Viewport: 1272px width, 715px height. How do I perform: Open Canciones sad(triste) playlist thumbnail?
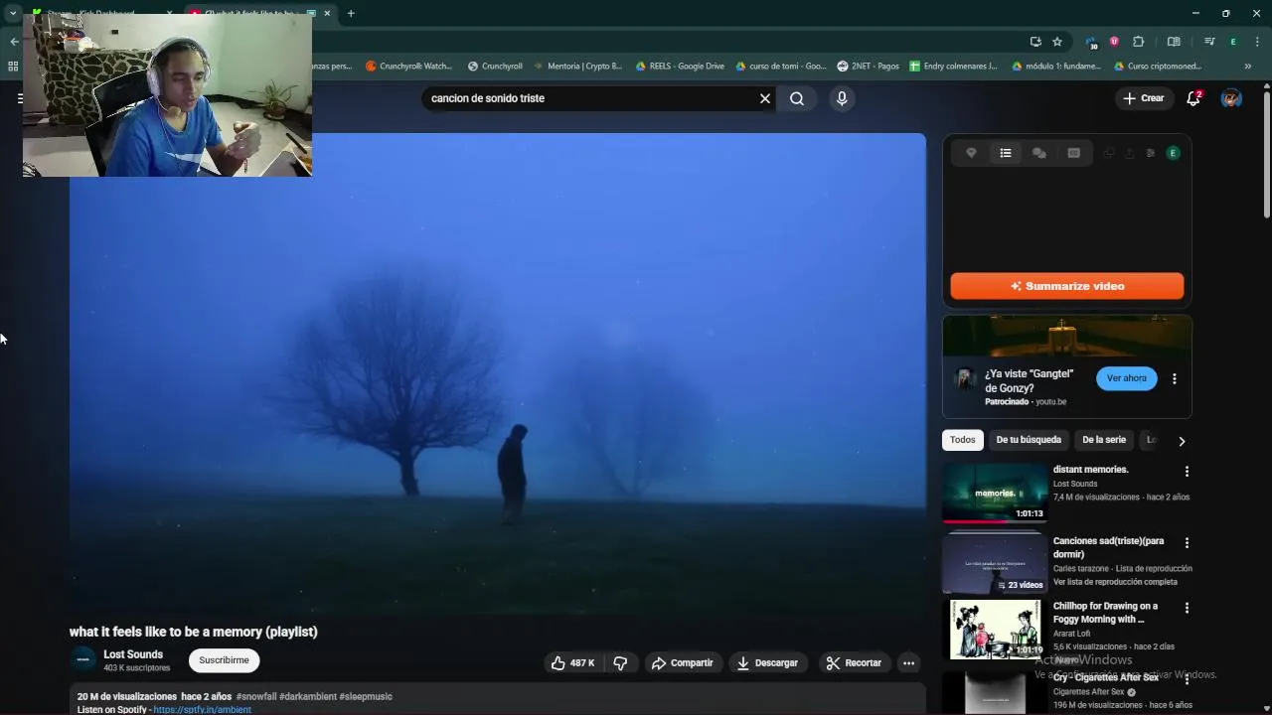[x=995, y=564]
